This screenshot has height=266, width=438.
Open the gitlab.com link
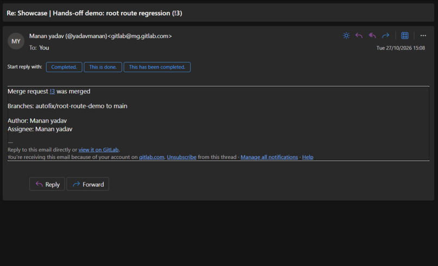click(152, 157)
